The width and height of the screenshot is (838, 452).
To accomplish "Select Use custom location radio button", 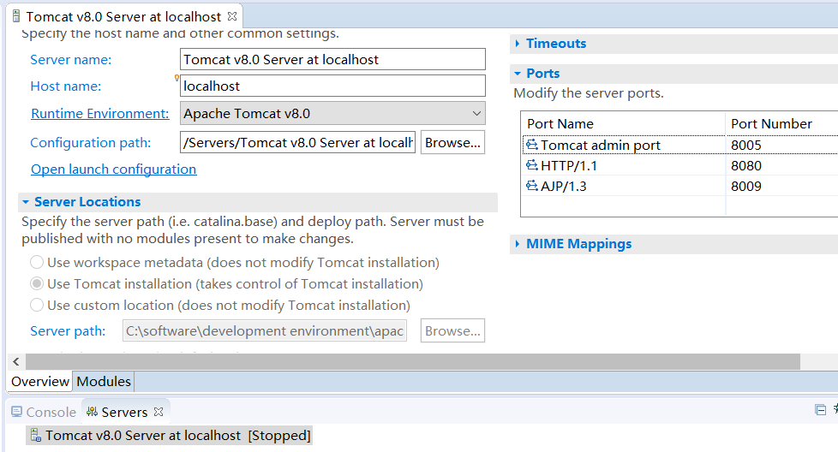I will click(37, 306).
